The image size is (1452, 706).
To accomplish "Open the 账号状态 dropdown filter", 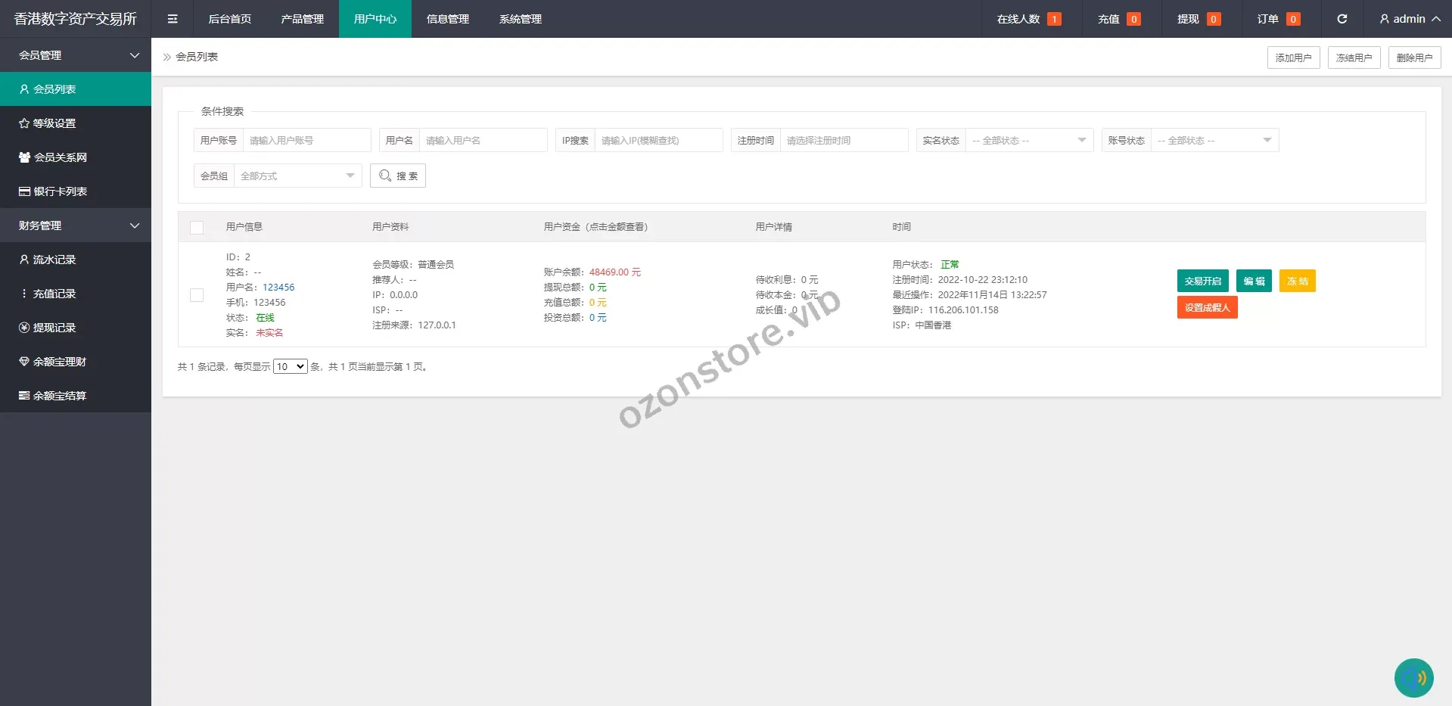I will pos(1214,141).
